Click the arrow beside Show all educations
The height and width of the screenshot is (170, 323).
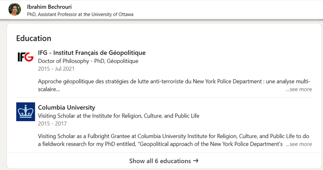click(196, 161)
